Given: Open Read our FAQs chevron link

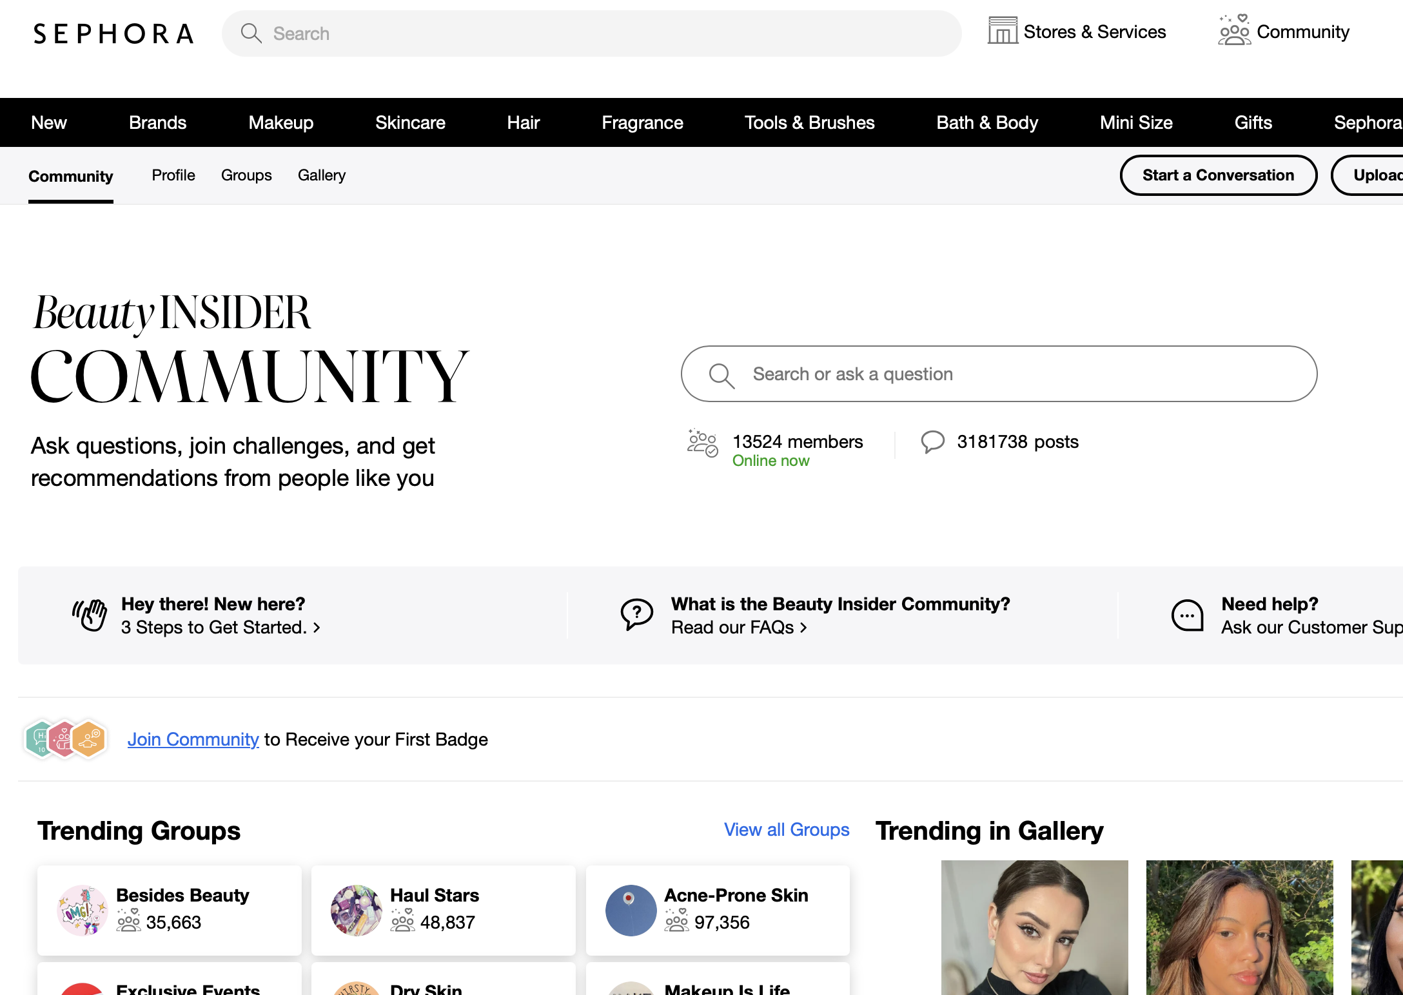Looking at the screenshot, I should 739,628.
